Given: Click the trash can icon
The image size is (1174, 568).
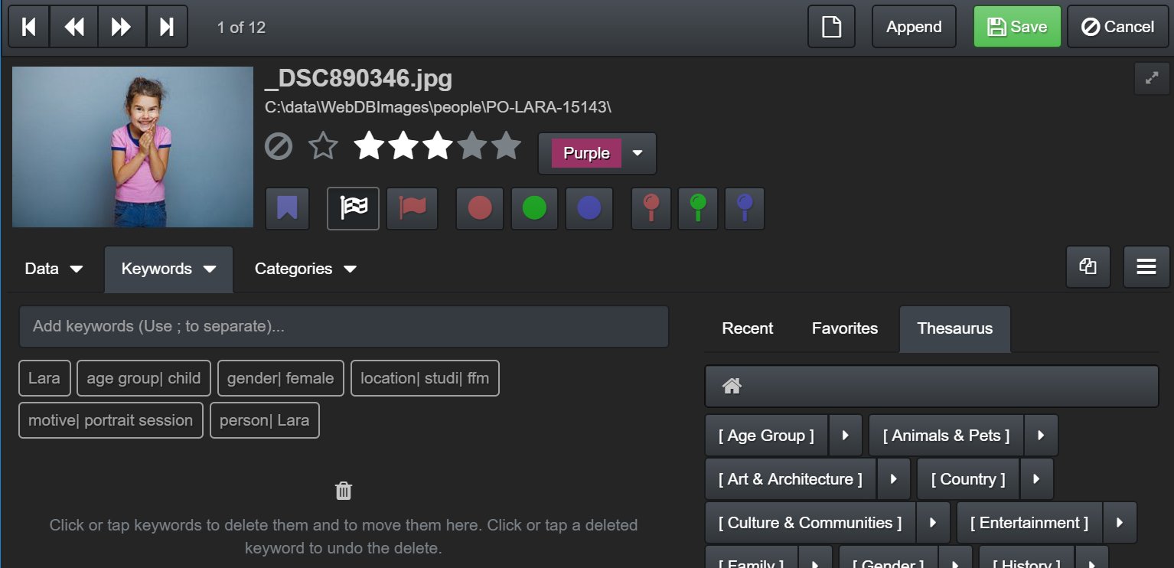Looking at the screenshot, I should [344, 491].
